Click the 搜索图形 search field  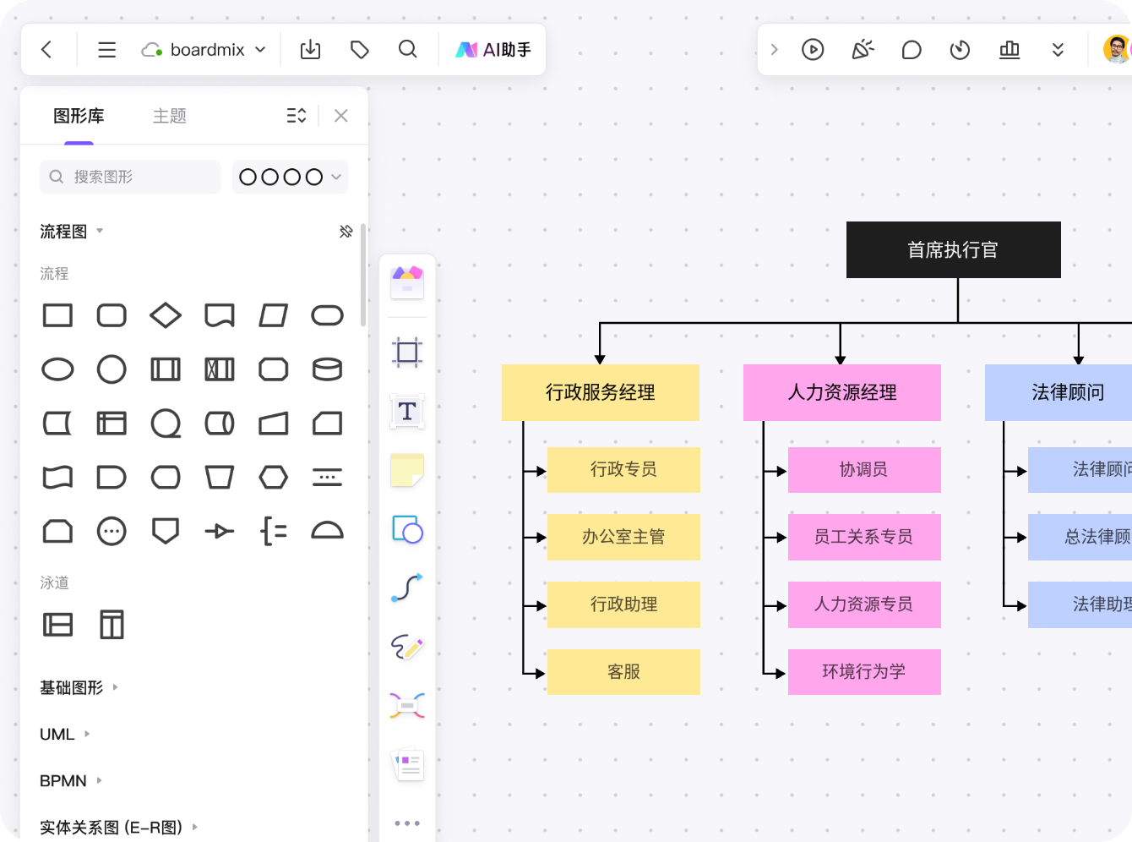tap(130, 177)
